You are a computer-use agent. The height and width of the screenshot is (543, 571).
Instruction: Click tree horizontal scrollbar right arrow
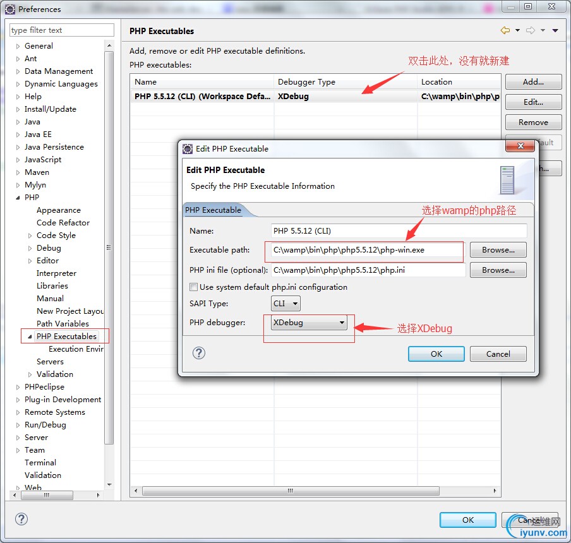coord(98,495)
